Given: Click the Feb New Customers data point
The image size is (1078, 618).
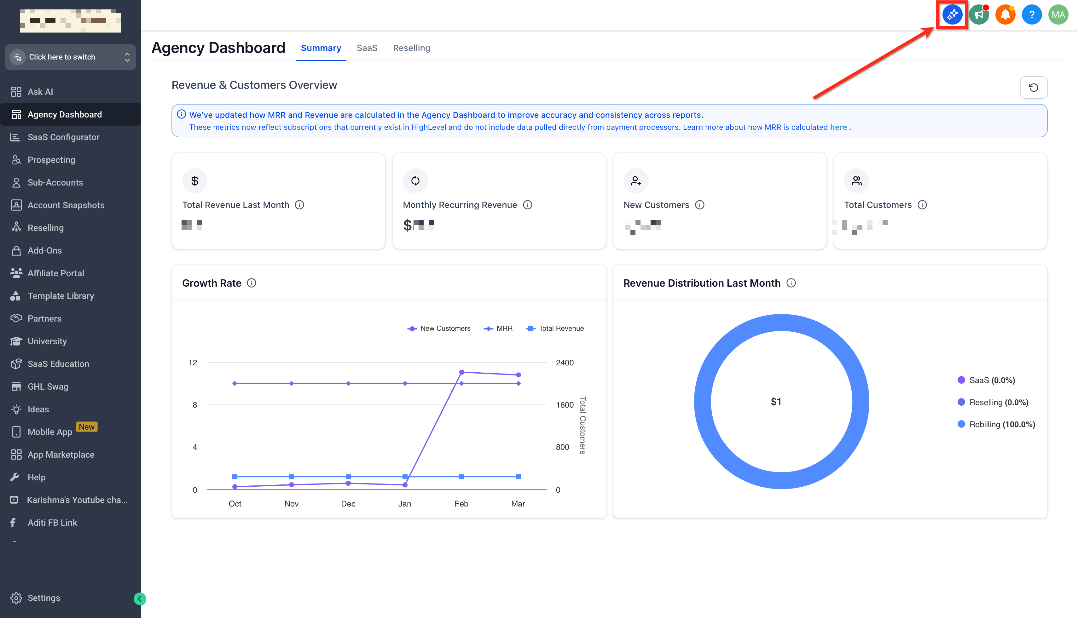Looking at the screenshot, I should [461, 372].
